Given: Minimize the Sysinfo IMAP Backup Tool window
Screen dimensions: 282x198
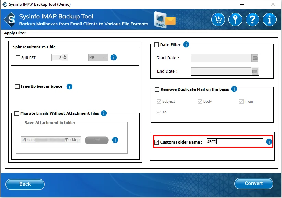Looking at the screenshot, I should 242,4.
